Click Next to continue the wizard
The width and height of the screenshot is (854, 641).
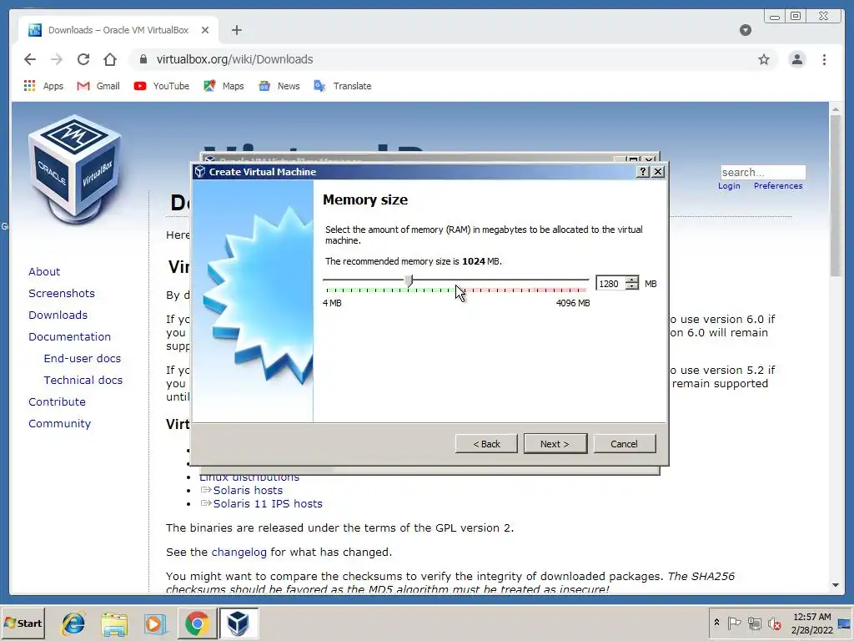click(555, 444)
